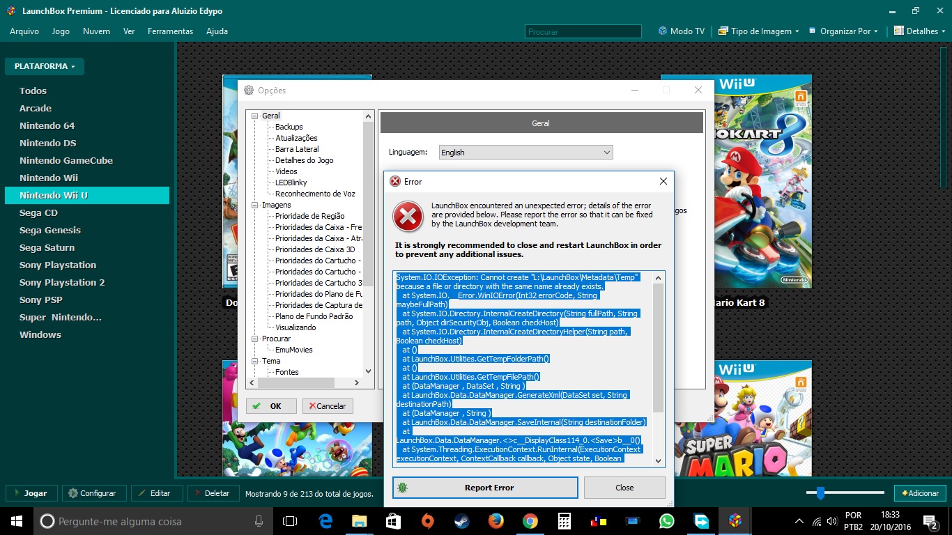Launch Microsoft Edge from taskbar
This screenshot has width=952, height=535.
pyautogui.click(x=325, y=521)
